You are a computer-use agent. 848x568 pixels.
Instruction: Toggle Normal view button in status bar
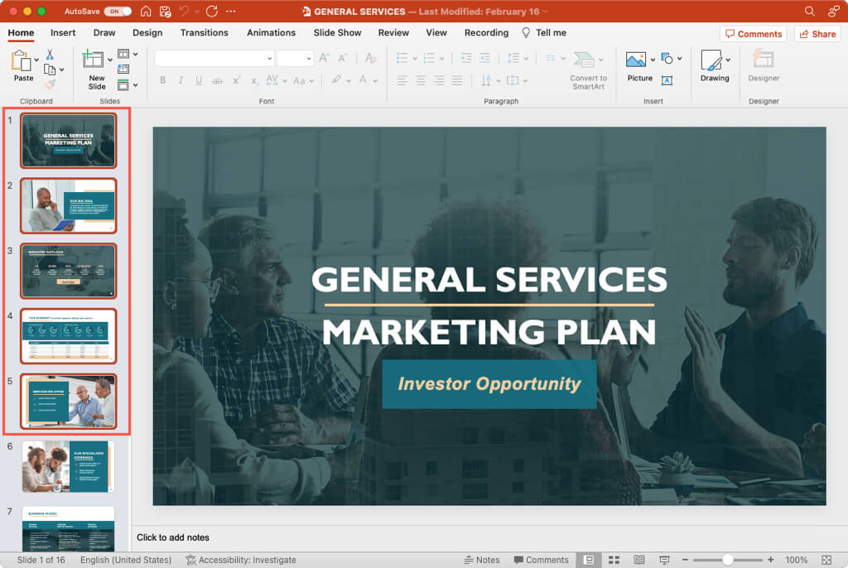point(589,561)
